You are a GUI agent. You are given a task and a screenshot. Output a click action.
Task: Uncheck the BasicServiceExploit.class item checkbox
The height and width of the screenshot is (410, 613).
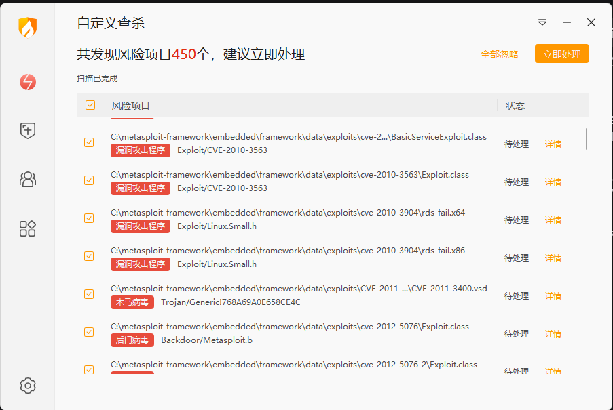coord(89,142)
